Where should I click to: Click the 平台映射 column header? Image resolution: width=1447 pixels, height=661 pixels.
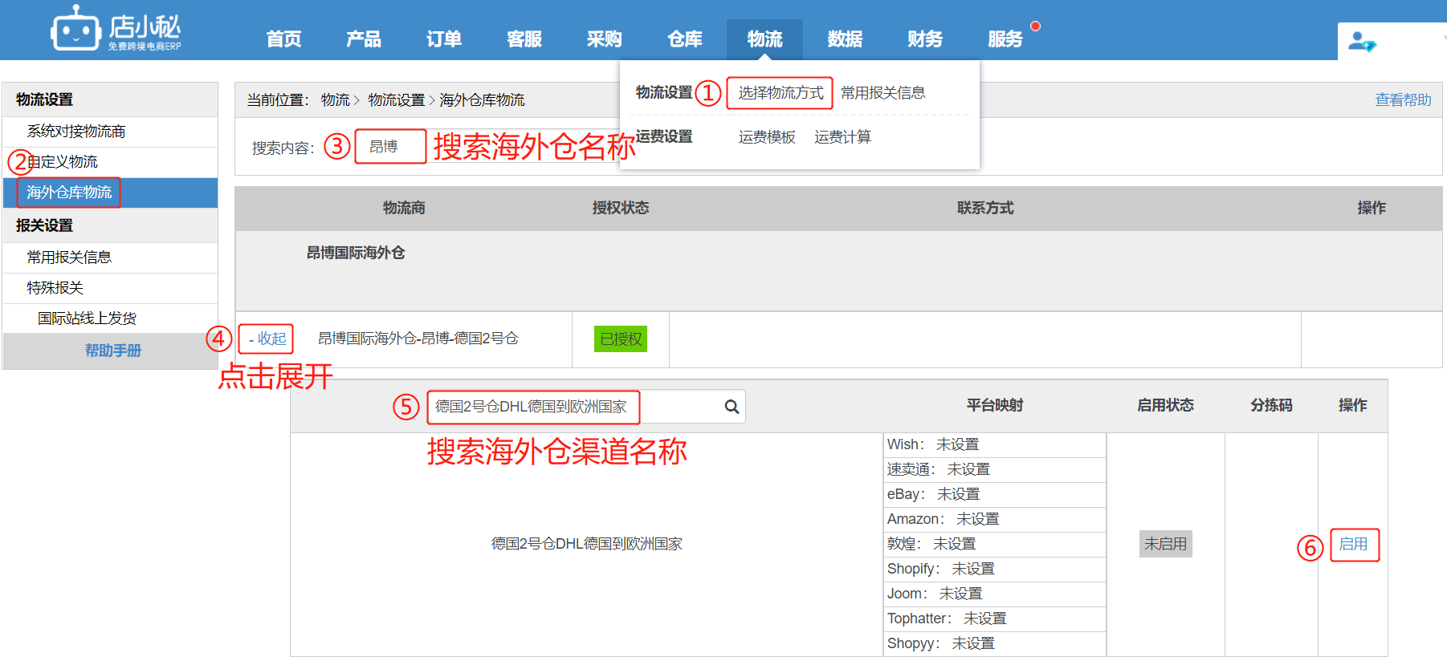(995, 406)
